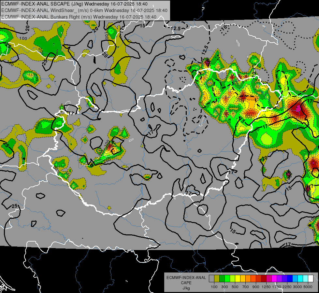319x293 pixels.
Task: Click the Bunkers Right (m/s) title line
Action: pos(79,17)
